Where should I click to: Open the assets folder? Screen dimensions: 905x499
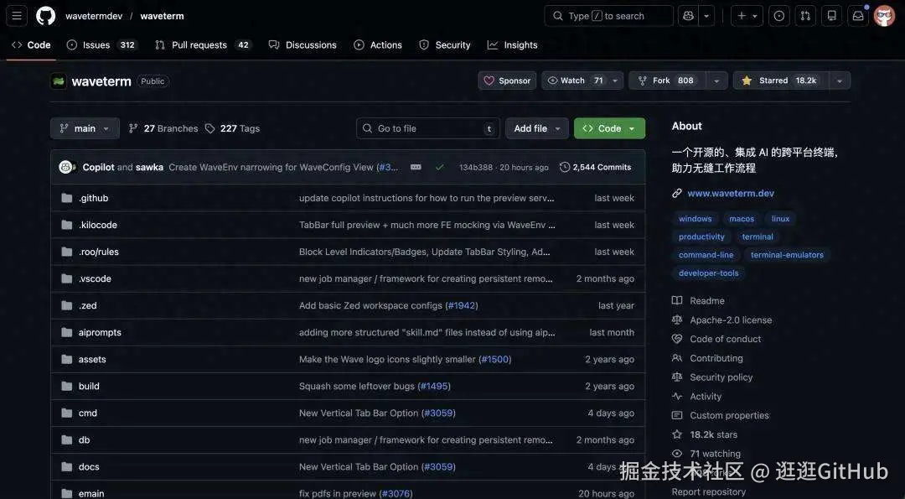tap(92, 359)
